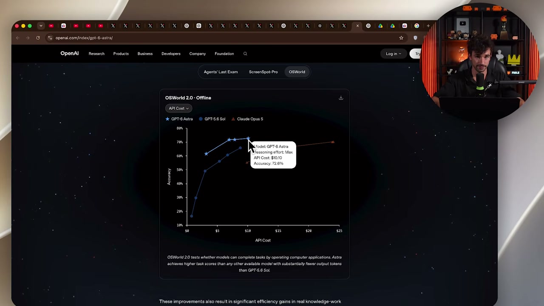
Task: Click the Foundation link in navigation
Action: [x=224, y=54]
